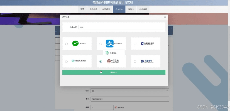
Task: Click the Bank of Communications logo
Action: [x=147, y=61]
